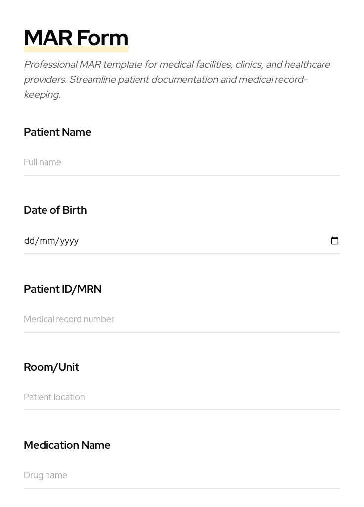Open the Date of Birth calendar picker

click(x=335, y=241)
